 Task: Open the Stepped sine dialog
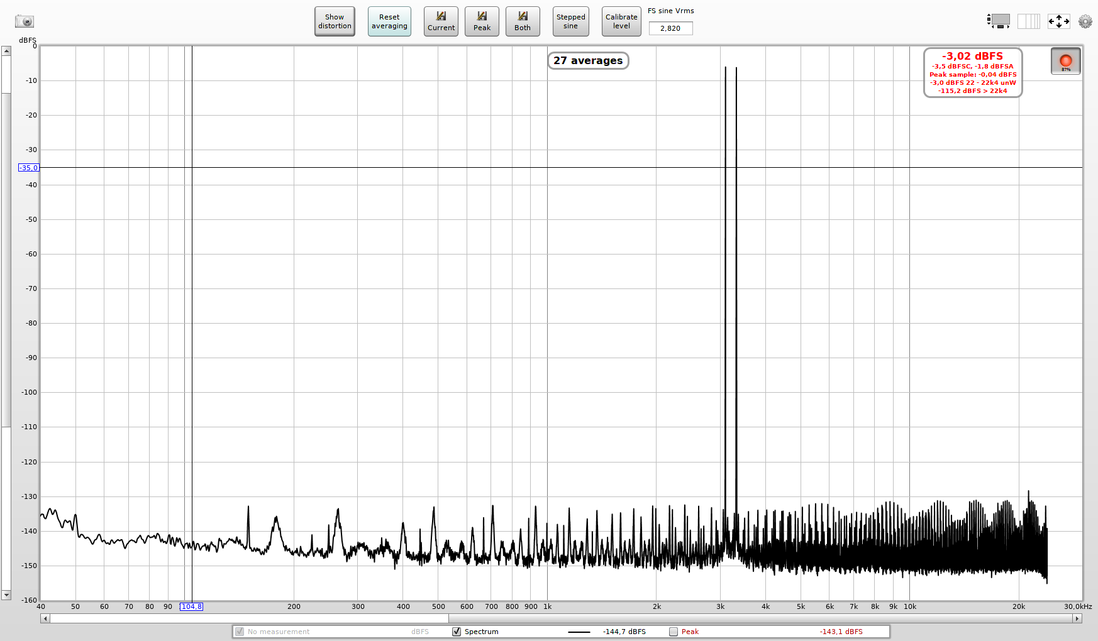point(570,21)
